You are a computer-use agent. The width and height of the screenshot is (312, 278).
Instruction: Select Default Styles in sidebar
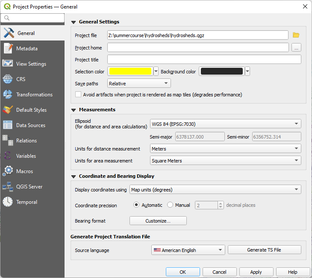click(32, 110)
